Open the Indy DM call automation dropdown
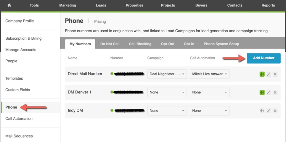Screen dimensions: 286x142 (x=210, y=111)
